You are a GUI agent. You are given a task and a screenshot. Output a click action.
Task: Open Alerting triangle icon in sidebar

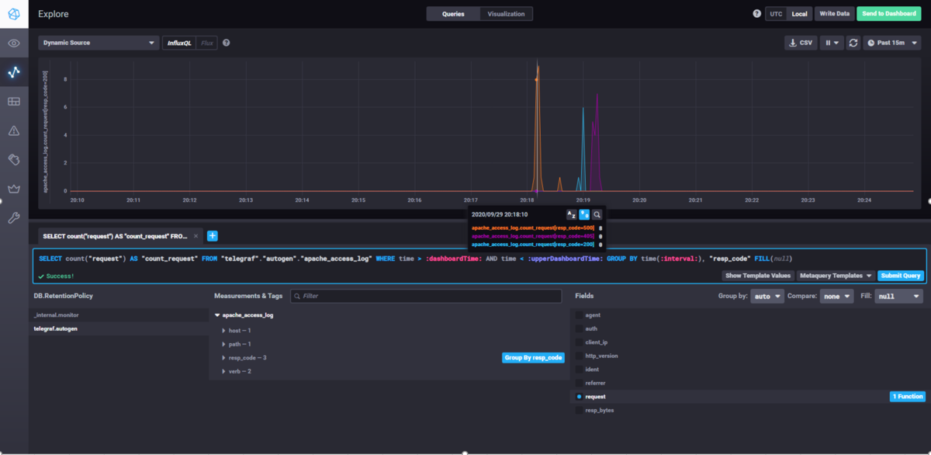14,131
